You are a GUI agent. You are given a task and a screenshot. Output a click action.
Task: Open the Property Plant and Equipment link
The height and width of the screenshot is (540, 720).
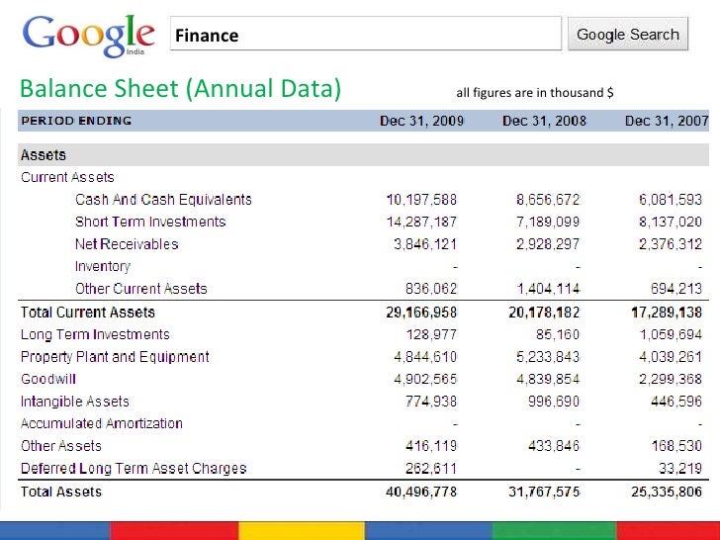click(x=115, y=357)
